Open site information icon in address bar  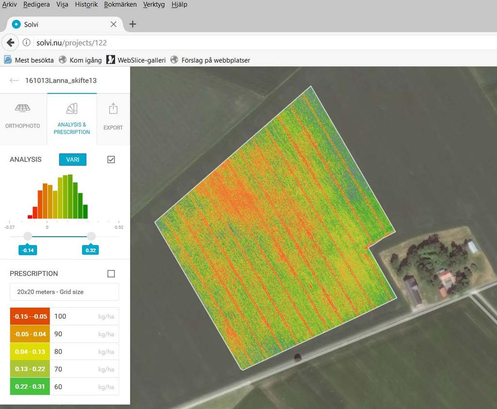click(x=27, y=42)
